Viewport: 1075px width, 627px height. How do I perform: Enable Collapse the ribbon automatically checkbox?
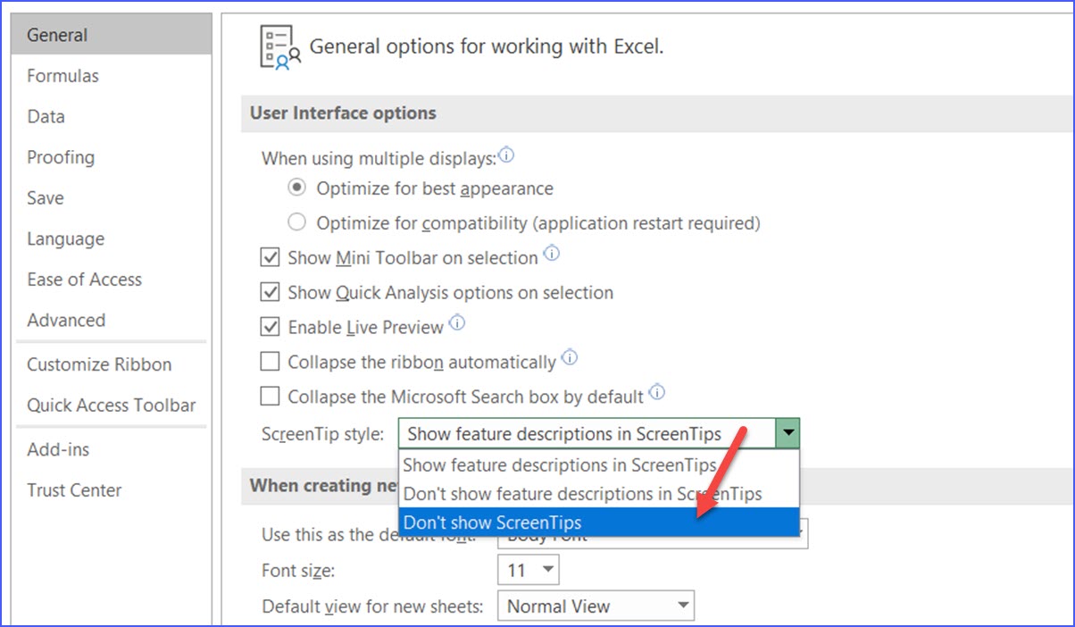(270, 362)
